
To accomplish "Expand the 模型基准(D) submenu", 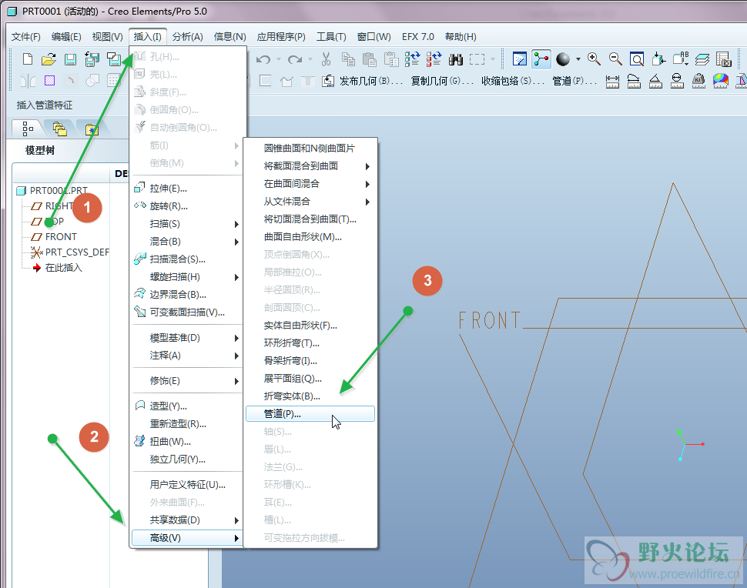I will pyautogui.click(x=187, y=338).
